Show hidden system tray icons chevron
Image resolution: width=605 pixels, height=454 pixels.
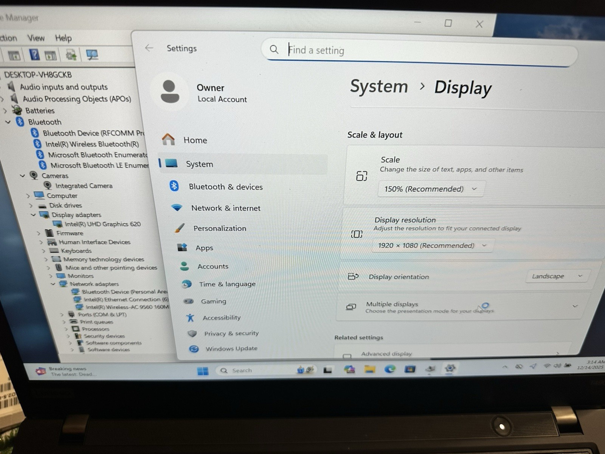point(505,367)
